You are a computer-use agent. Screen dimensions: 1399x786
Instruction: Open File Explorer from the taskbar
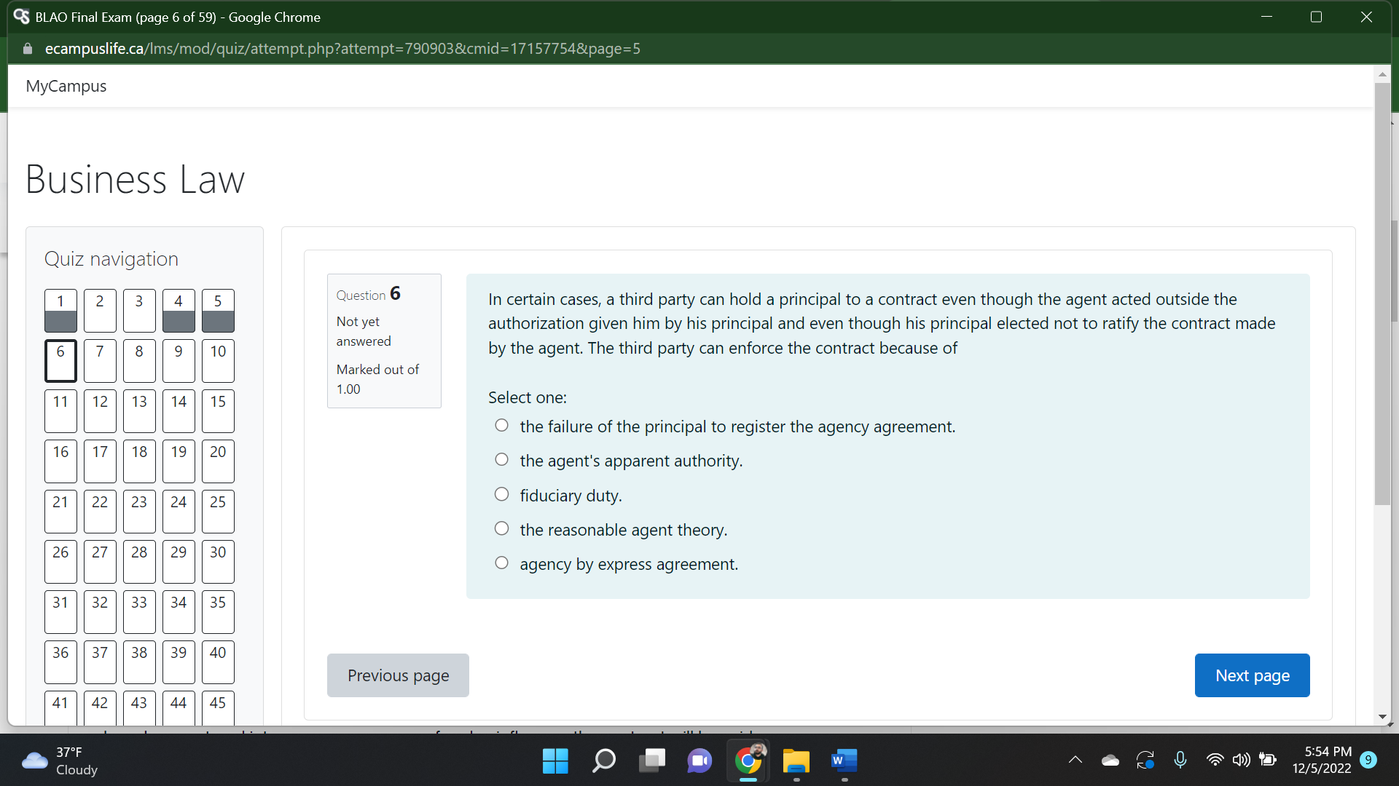coord(796,761)
